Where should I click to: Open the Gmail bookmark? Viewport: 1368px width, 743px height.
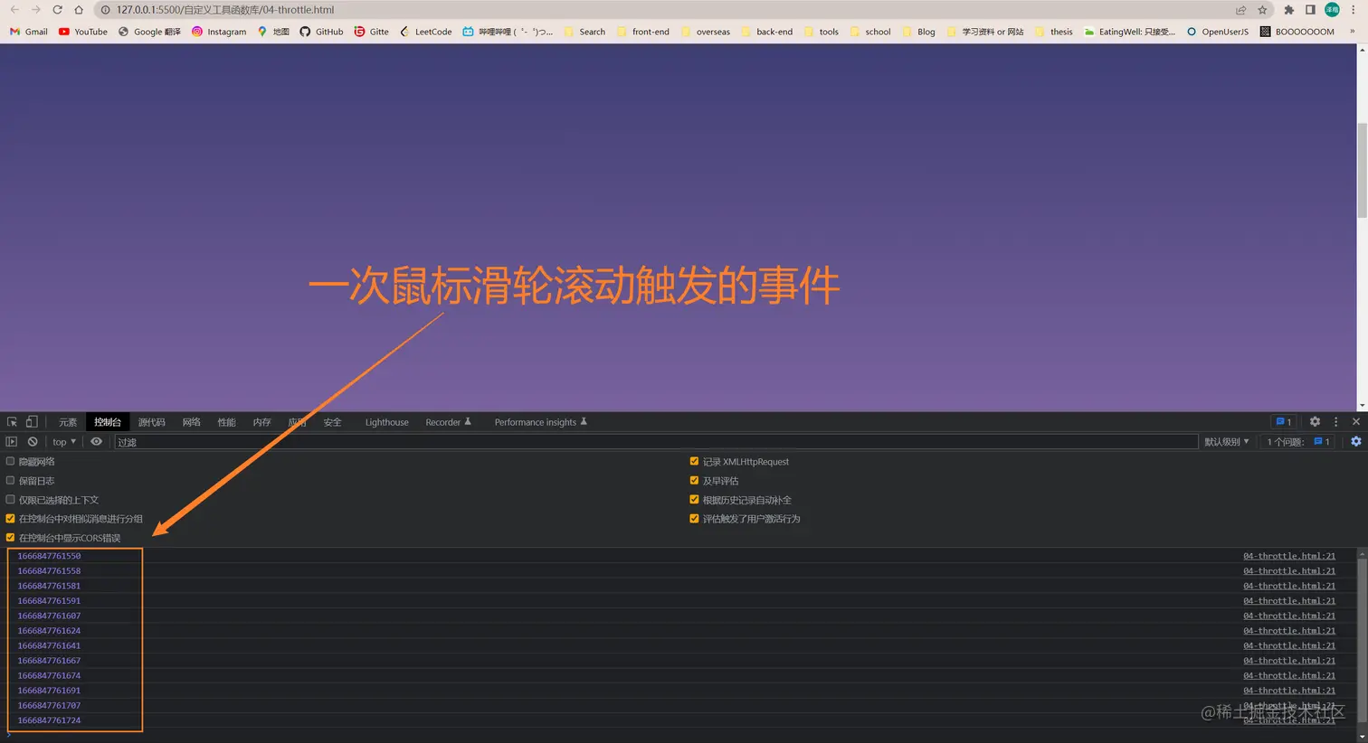click(29, 32)
